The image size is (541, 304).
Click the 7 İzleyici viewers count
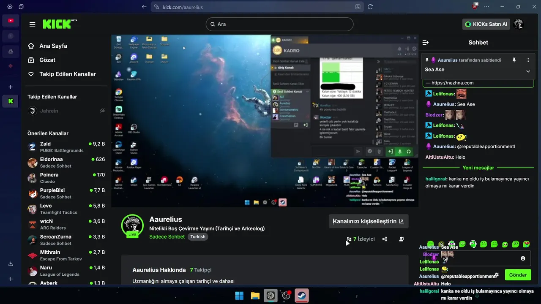click(361, 239)
